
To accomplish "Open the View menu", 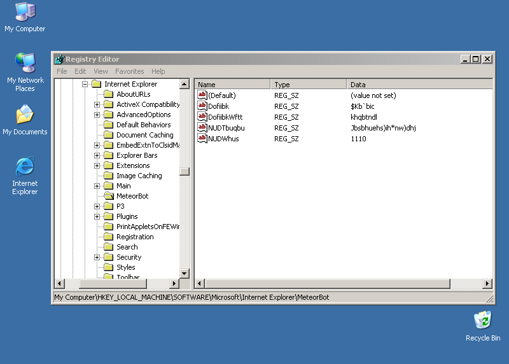I will [x=101, y=71].
